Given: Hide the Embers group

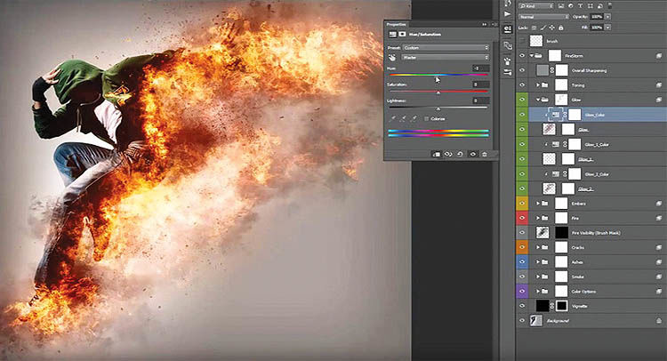Looking at the screenshot, I should point(522,204).
